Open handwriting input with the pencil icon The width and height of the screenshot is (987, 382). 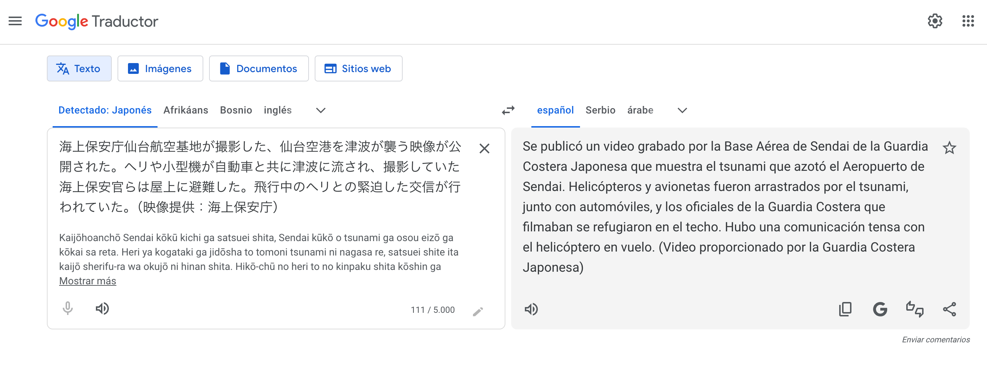pos(478,311)
